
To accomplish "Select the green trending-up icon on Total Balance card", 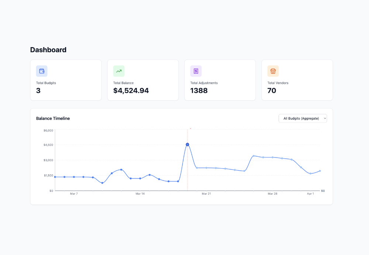I will pos(118,71).
